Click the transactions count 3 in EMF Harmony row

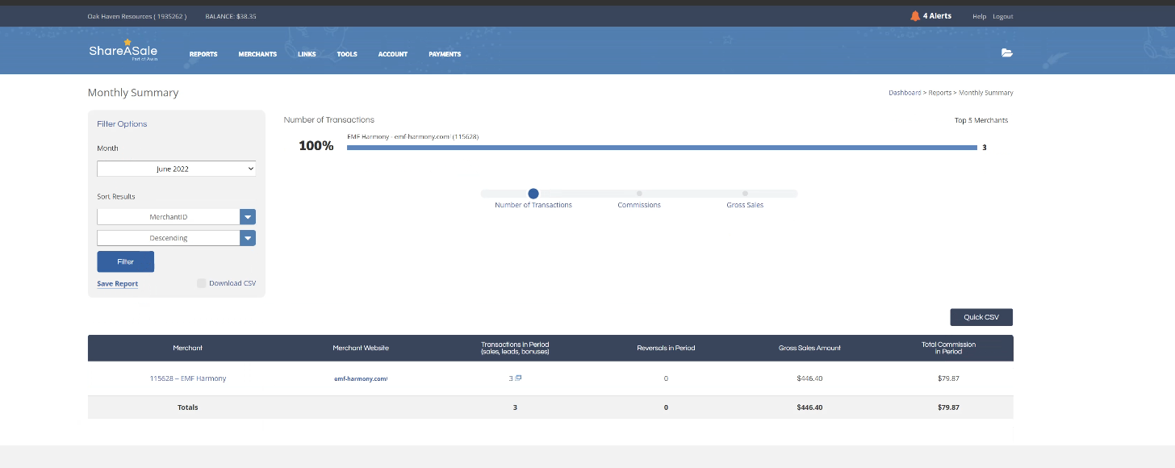pyautogui.click(x=511, y=378)
